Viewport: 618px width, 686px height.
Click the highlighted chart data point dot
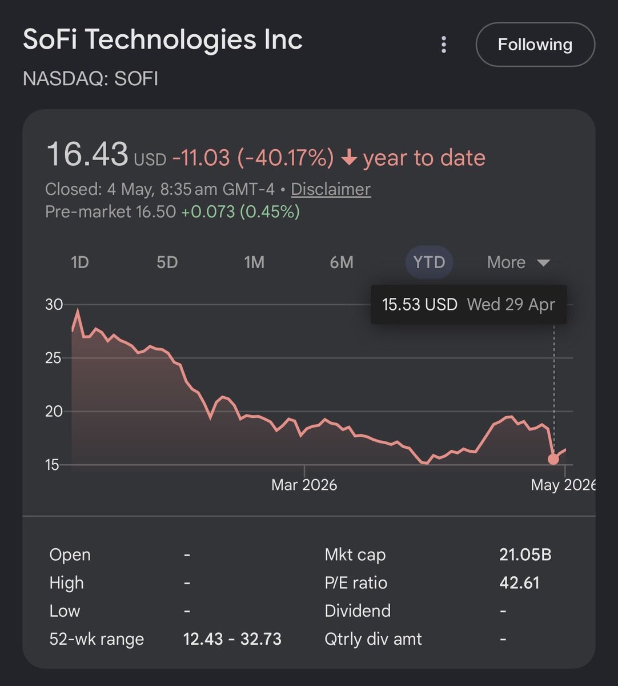click(553, 459)
